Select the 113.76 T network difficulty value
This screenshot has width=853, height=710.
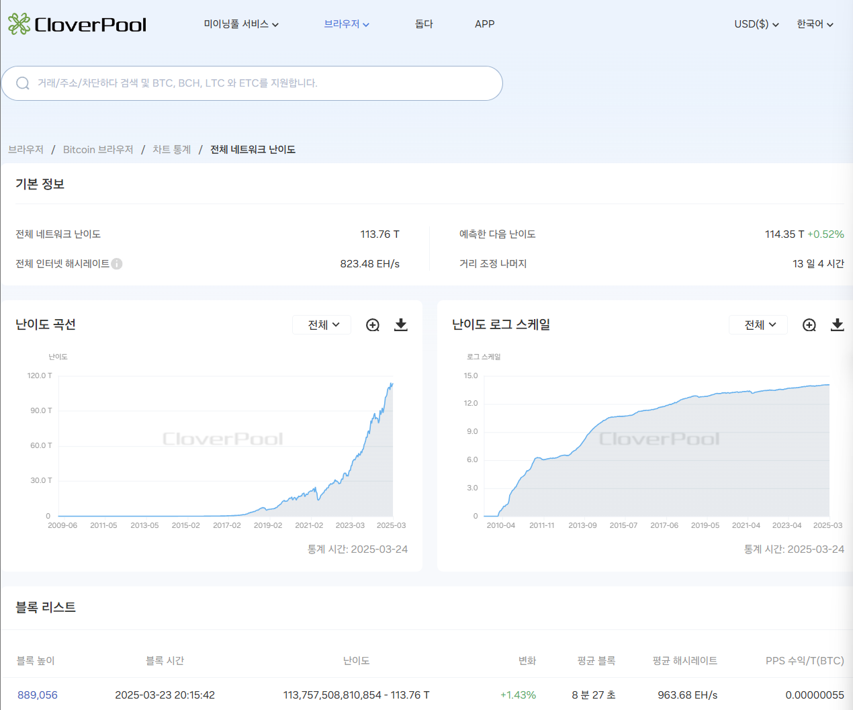coord(380,234)
